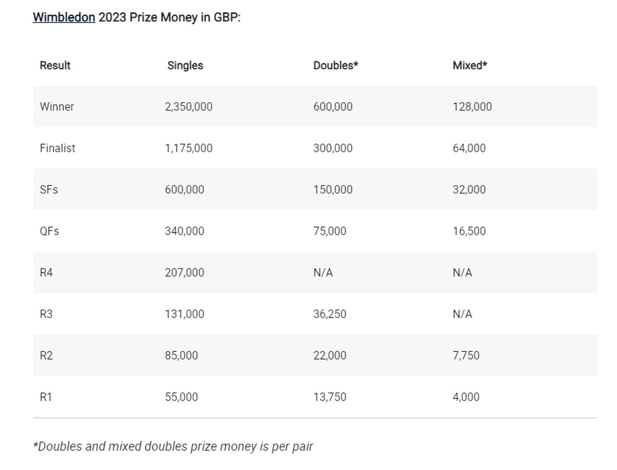Viewport: 617px width, 470px height.
Task: Select the 2,350,000 singles winner amount
Action: (189, 107)
